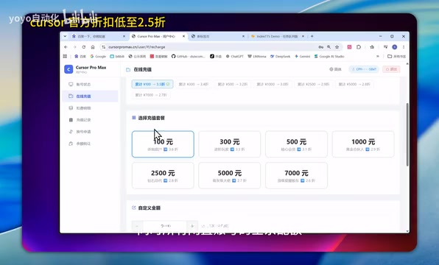Open sidebar item with the clipboard icon
This screenshot has height=265, width=439.
[91, 120]
